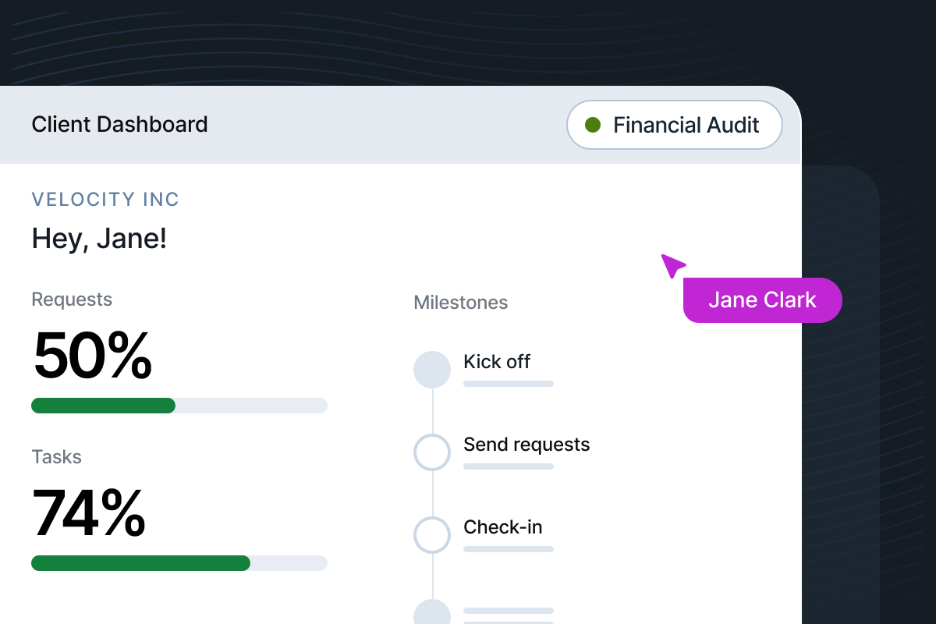Click the Jane Clark name badge
The image size is (936, 624).
(x=762, y=300)
